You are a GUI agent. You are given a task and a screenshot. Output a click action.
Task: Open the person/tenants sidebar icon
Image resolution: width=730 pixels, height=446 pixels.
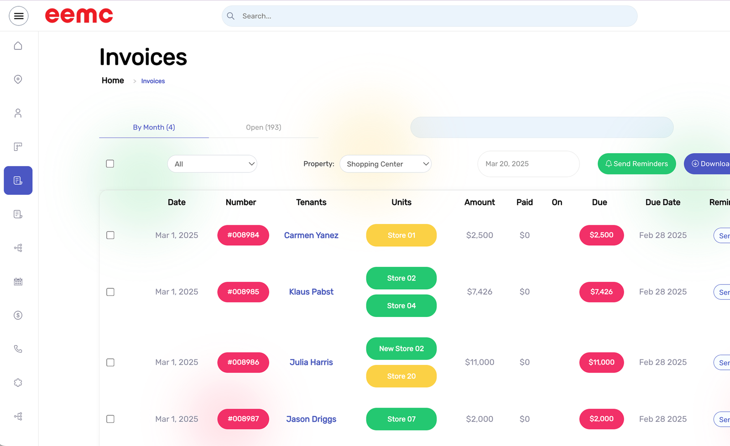(x=18, y=113)
